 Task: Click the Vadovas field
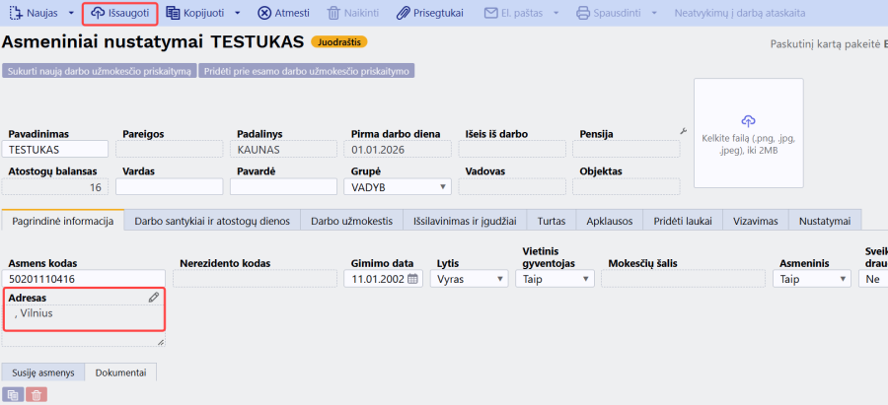(x=512, y=186)
